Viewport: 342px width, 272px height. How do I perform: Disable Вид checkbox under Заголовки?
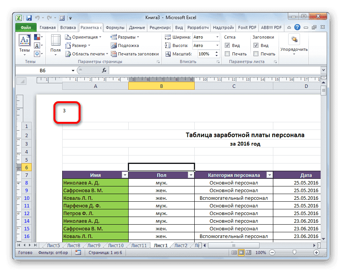[257, 45]
